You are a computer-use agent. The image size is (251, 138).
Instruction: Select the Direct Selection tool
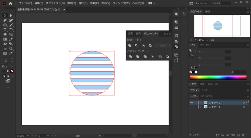11,15
